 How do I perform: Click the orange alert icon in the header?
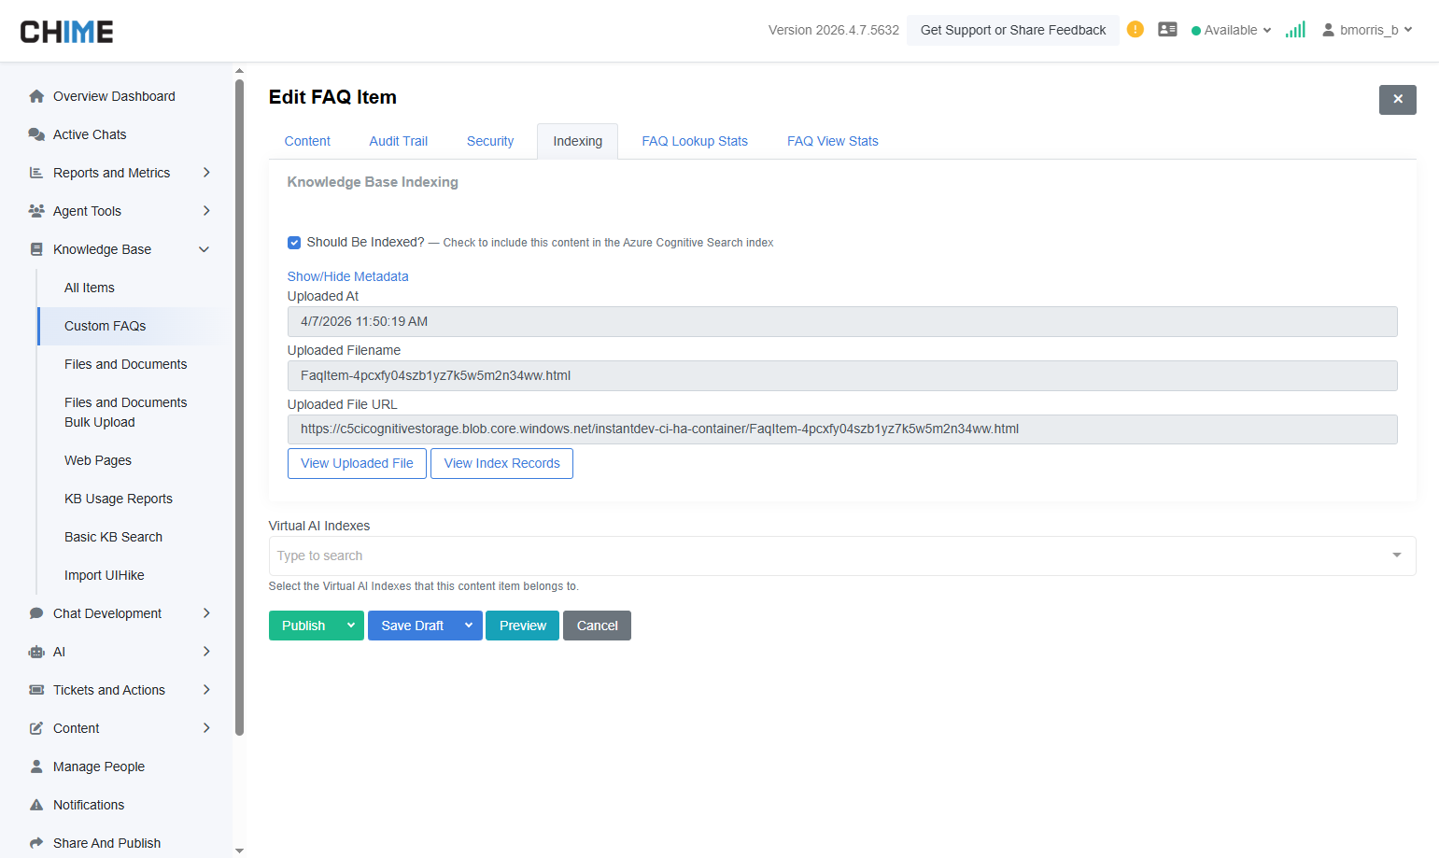pos(1135,29)
